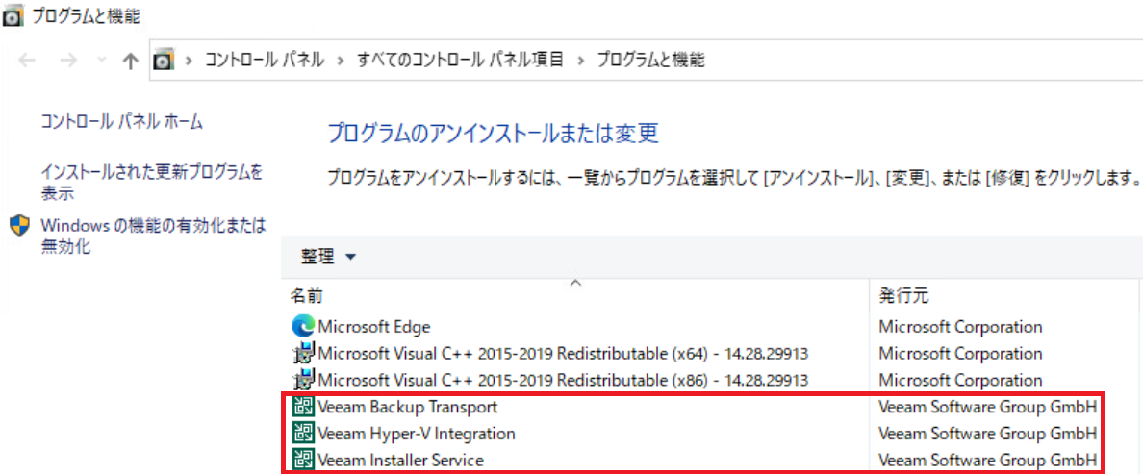Viewport: 1143px width, 474px height.
Task: Open the recent locations dropdown arrow
Action: point(101,61)
